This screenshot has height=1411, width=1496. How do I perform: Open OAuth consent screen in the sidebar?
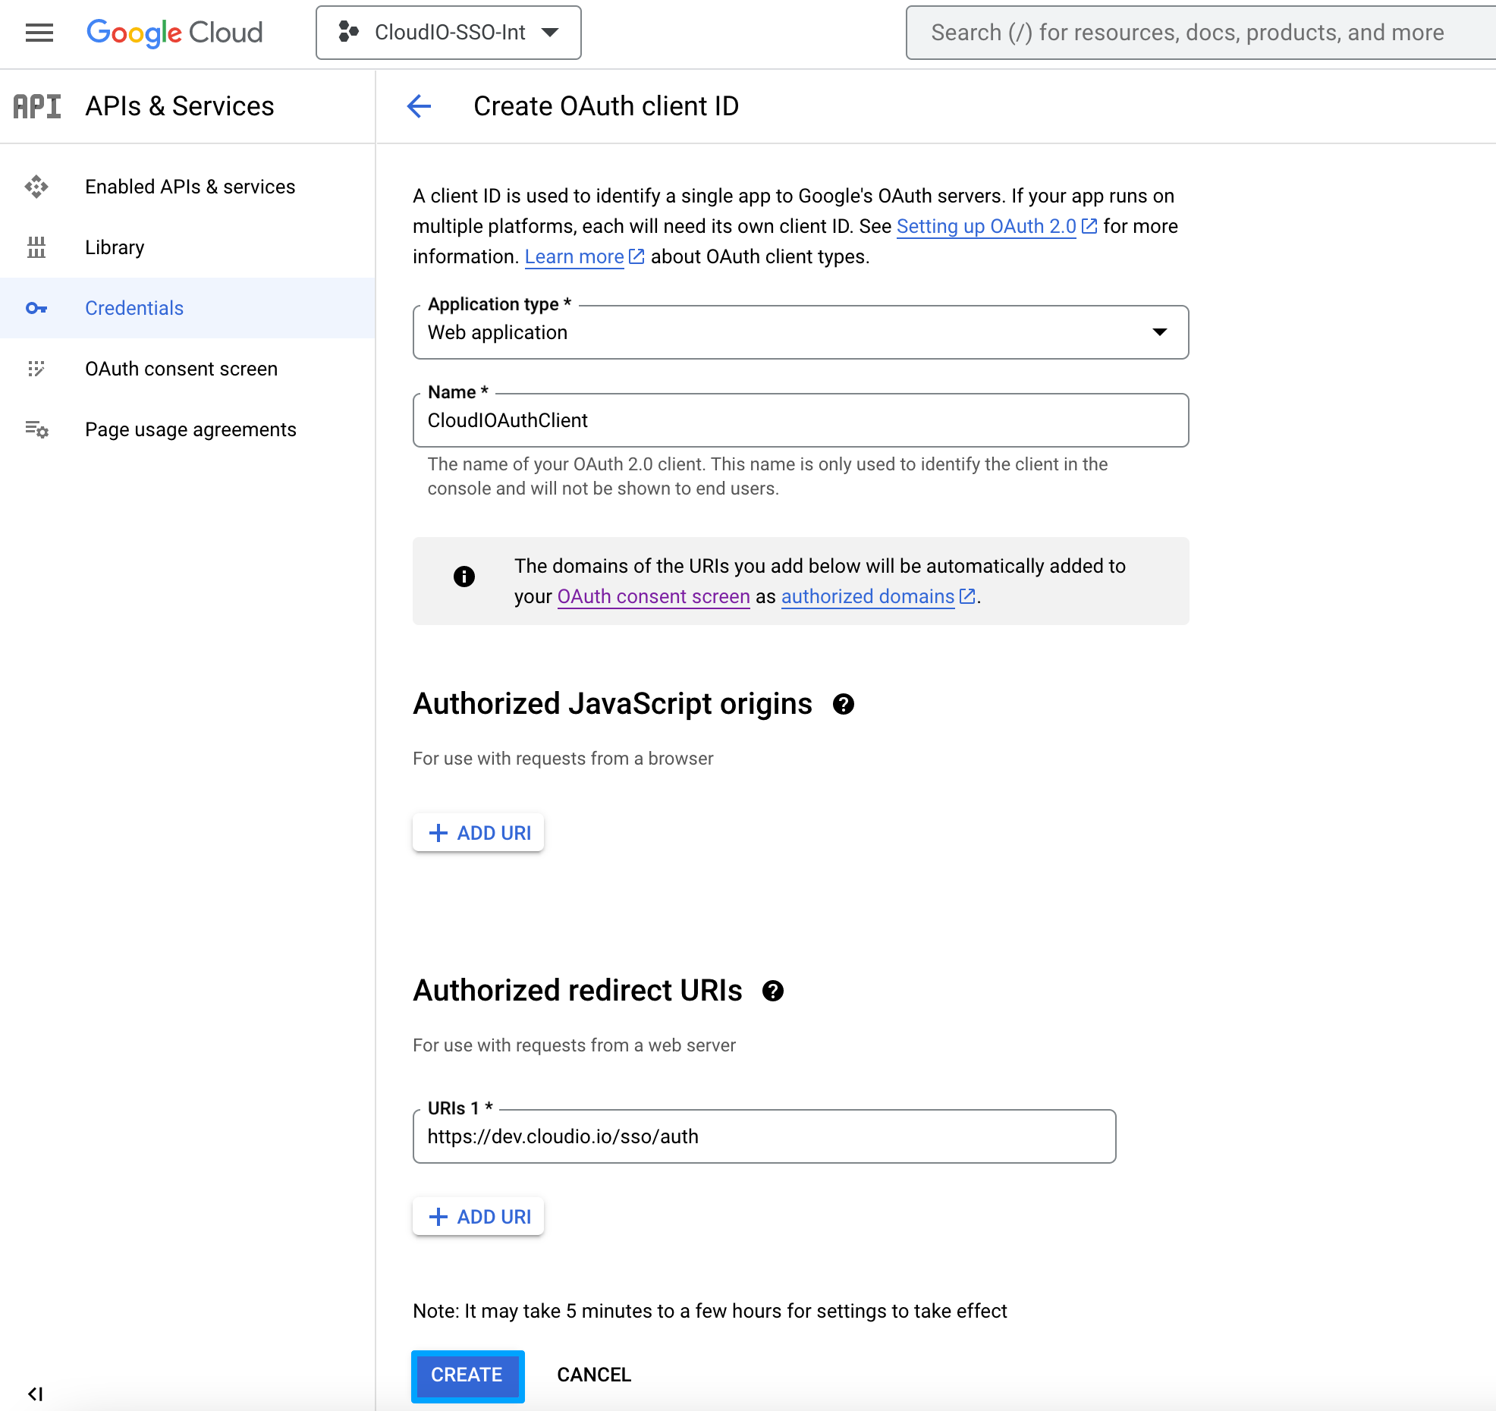point(181,369)
